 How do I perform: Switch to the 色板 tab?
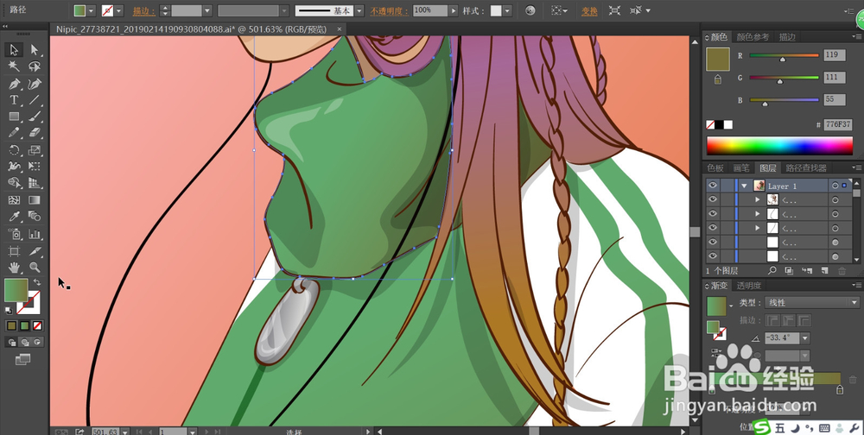pyautogui.click(x=715, y=168)
